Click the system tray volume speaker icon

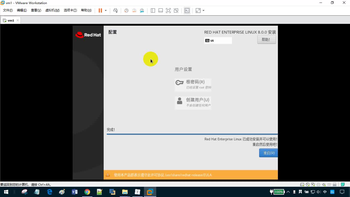[x=319, y=192]
